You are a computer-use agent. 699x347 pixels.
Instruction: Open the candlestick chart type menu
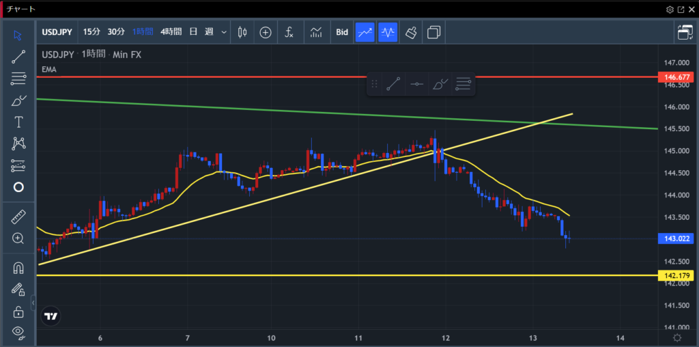(242, 32)
